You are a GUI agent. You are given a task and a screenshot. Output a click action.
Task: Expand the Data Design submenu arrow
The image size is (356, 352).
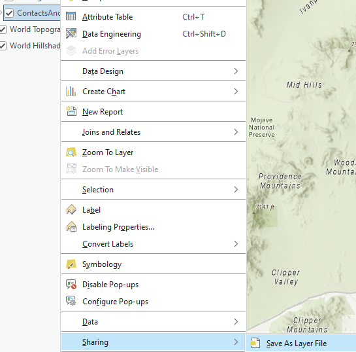click(236, 71)
